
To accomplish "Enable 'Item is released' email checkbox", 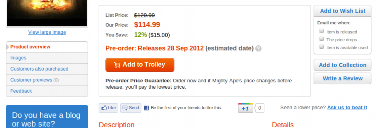I will [321, 31].
